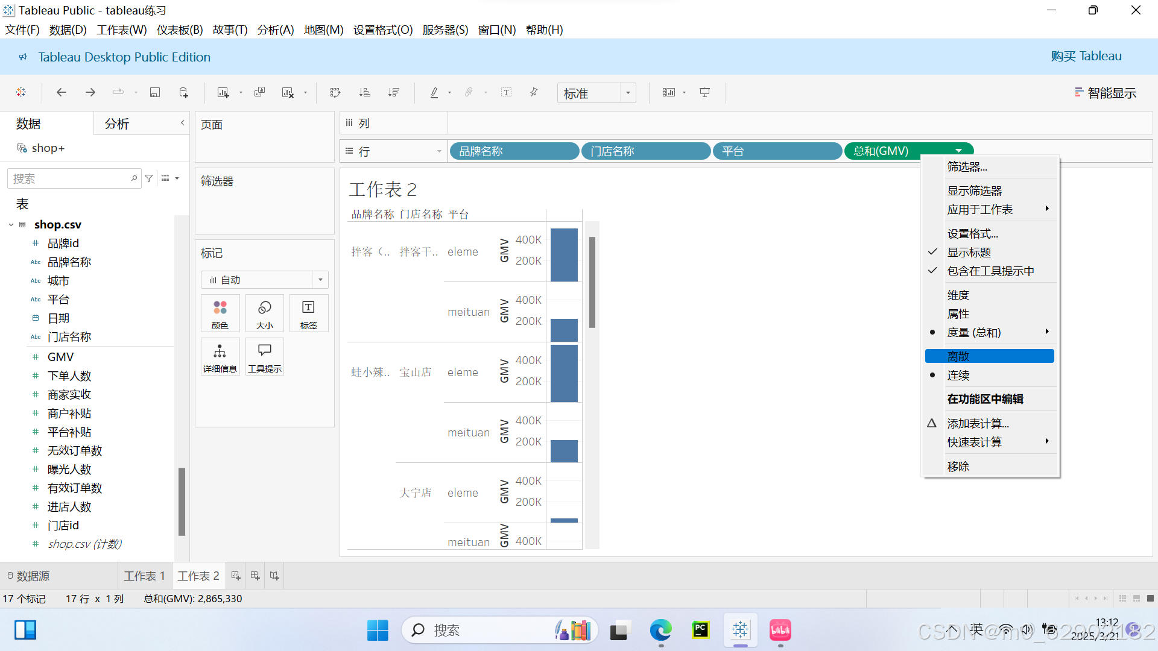Toggle 显示标题 checked option in menu

969,253
